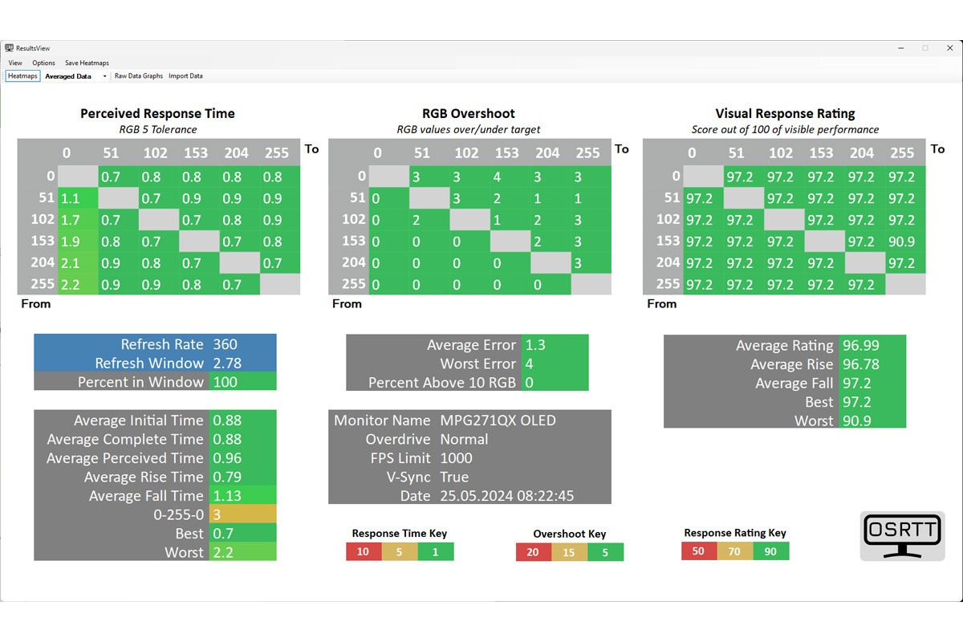The image size is (963, 642).
Task: Click the Save Heatmaps menu item
Action: coord(87,63)
